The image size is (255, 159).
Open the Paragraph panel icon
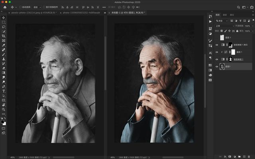(210, 58)
